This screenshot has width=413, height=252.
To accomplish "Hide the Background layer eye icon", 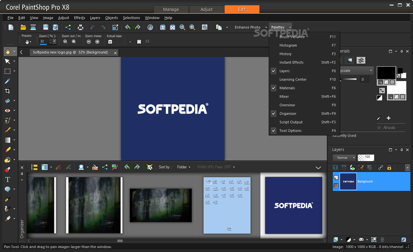I will coord(336,186).
